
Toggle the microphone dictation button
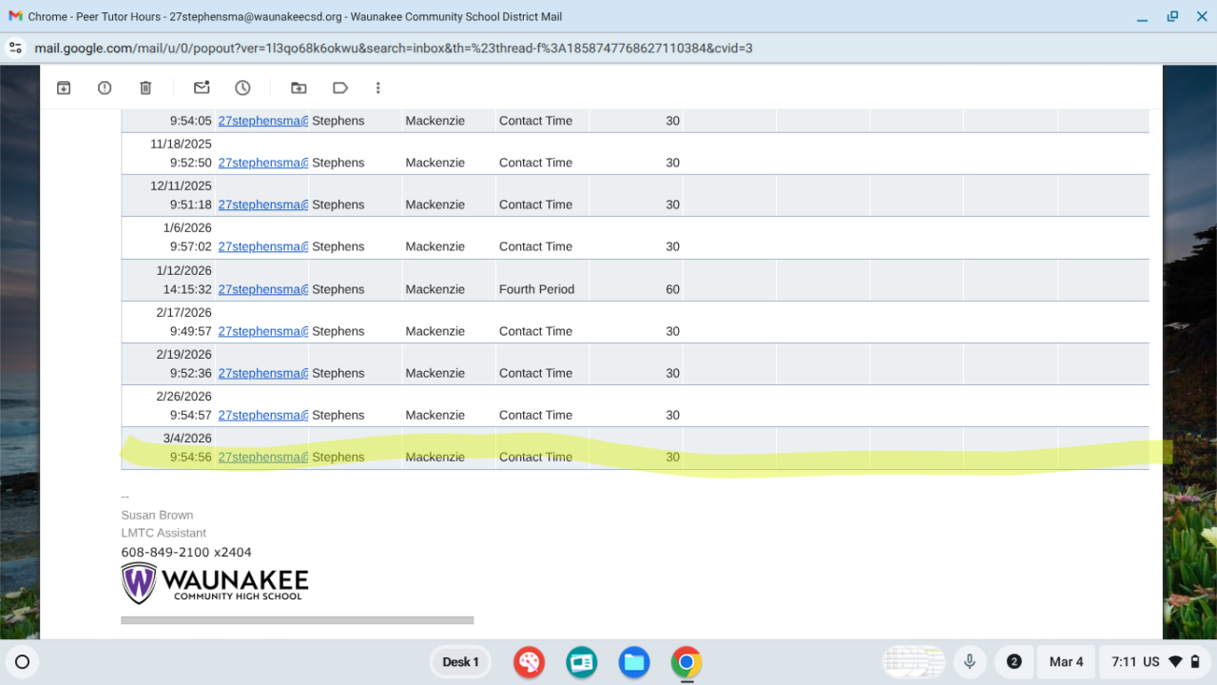click(x=970, y=662)
